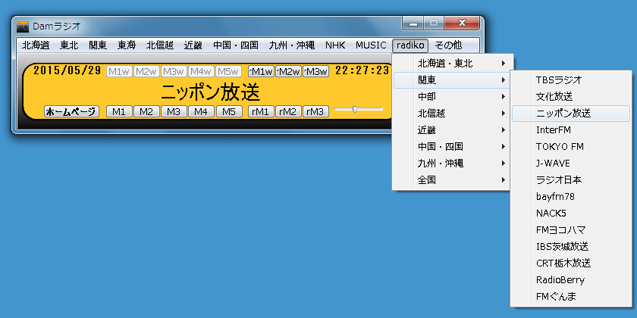This screenshot has height=318, width=637.
Task: Select RadioBerry station
Action: coord(571,279)
